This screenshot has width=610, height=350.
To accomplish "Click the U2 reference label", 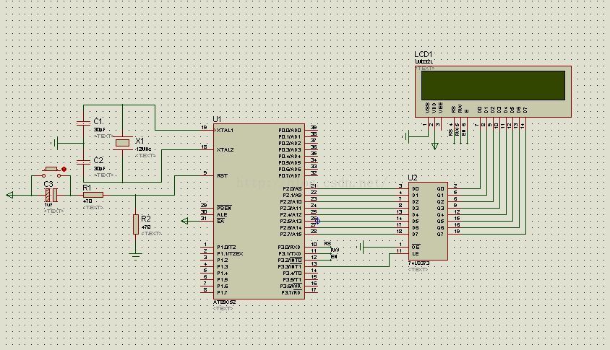I will 413,178.
